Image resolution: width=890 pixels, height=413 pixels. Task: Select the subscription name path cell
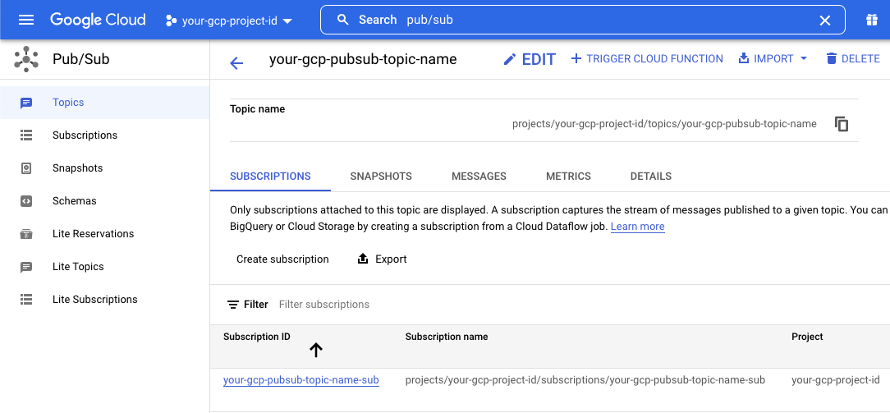point(585,380)
